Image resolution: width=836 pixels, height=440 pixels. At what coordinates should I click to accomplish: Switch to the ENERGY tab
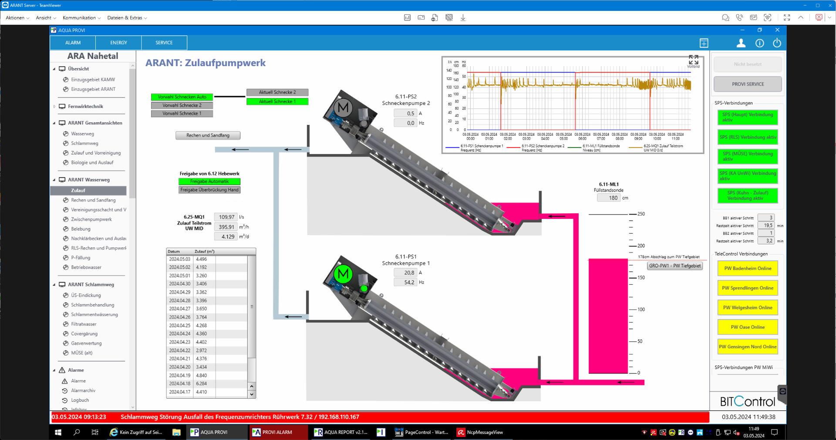point(118,43)
